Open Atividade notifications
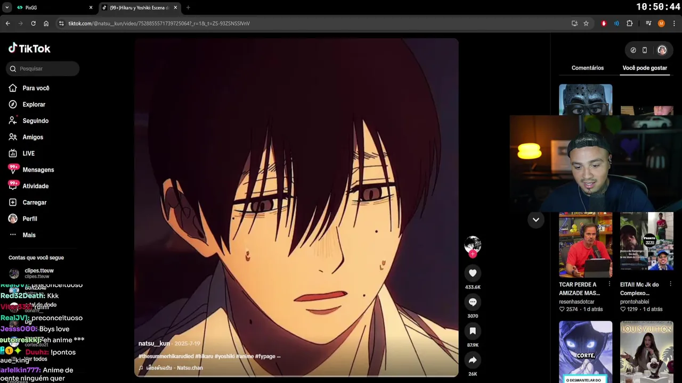 pyautogui.click(x=35, y=186)
